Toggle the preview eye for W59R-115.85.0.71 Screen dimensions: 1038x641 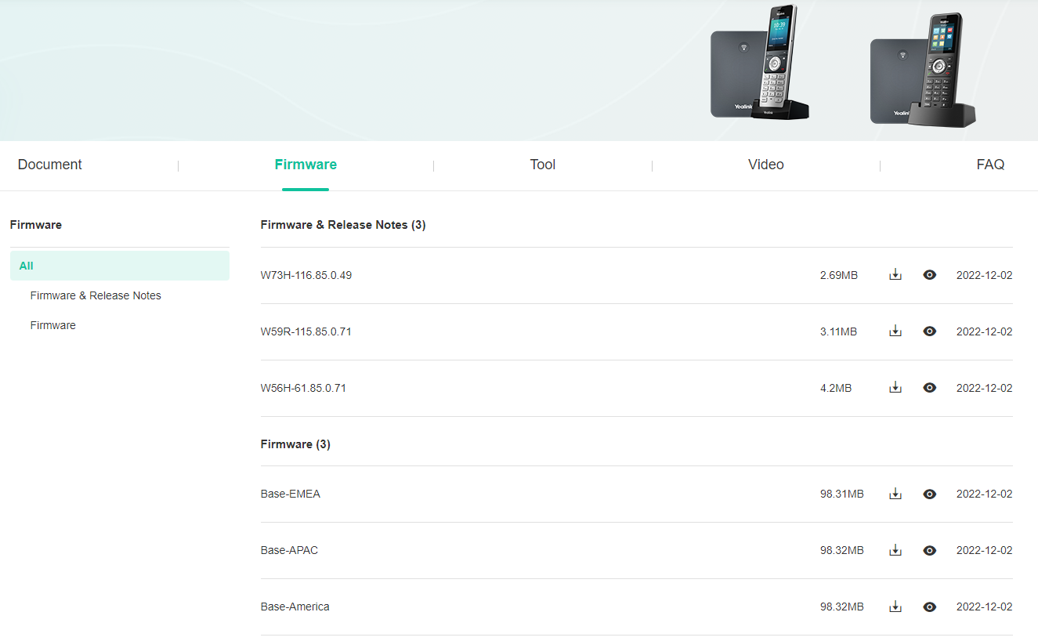pos(929,331)
